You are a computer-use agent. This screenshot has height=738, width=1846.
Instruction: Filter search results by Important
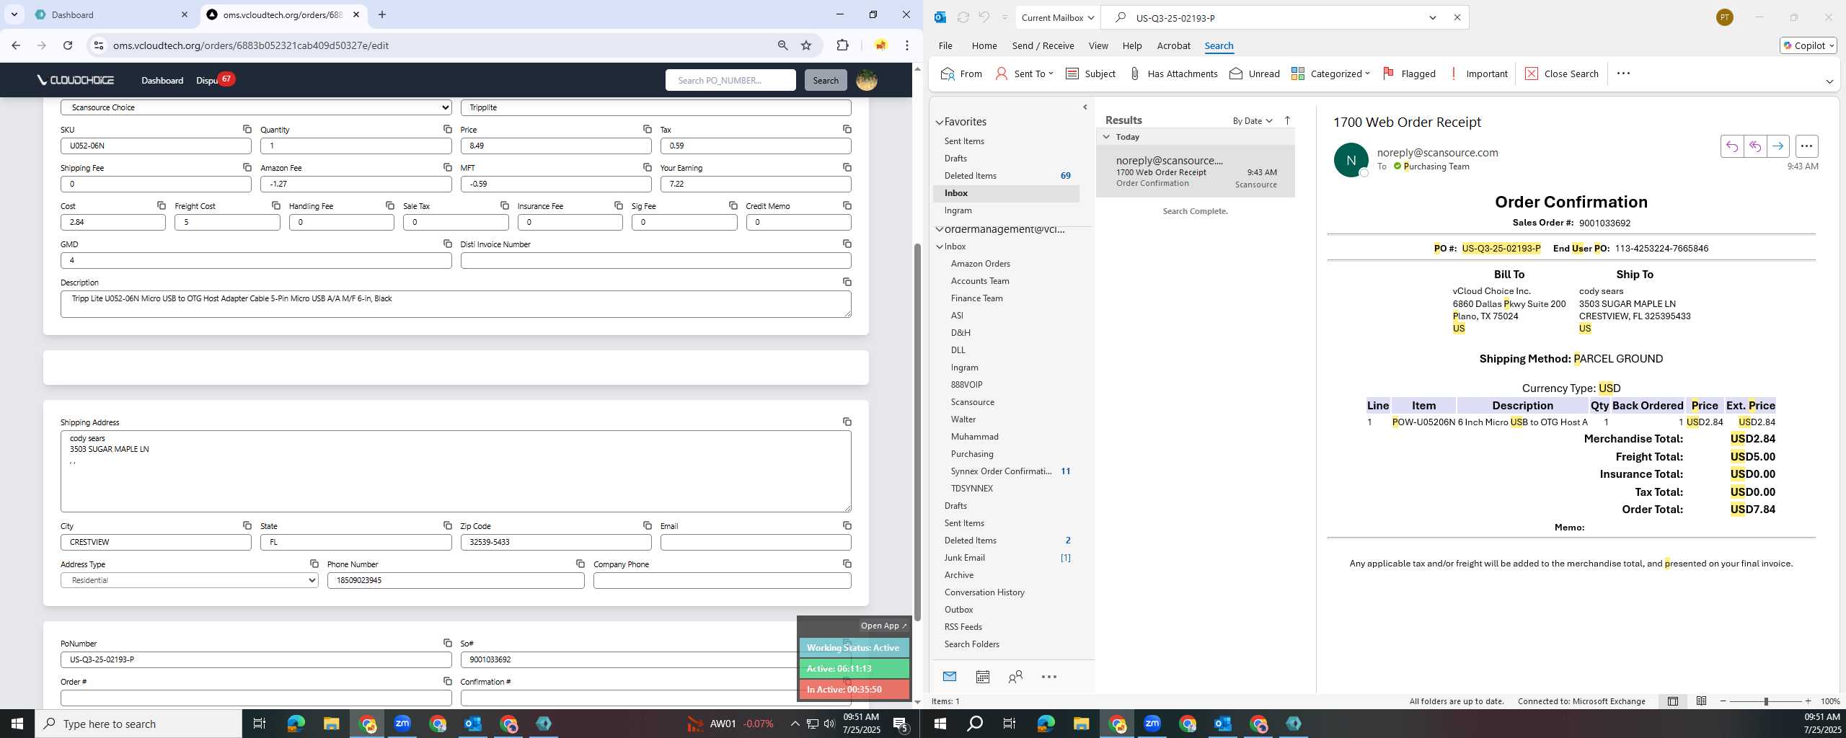[x=1478, y=74]
